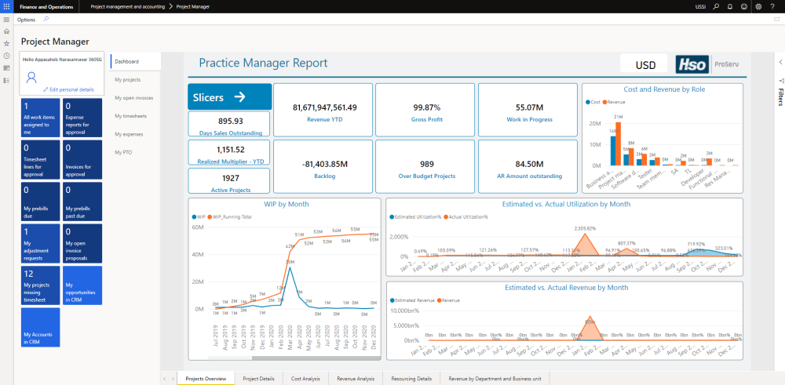The height and width of the screenshot is (385, 785).
Task: Open My adjustment requests tile
Action: point(40,243)
